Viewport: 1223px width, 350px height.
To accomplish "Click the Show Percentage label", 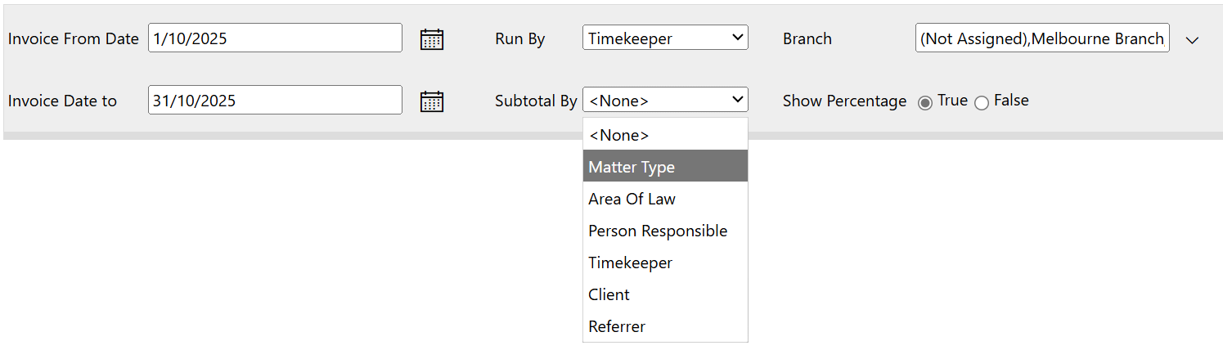I will 844,101.
